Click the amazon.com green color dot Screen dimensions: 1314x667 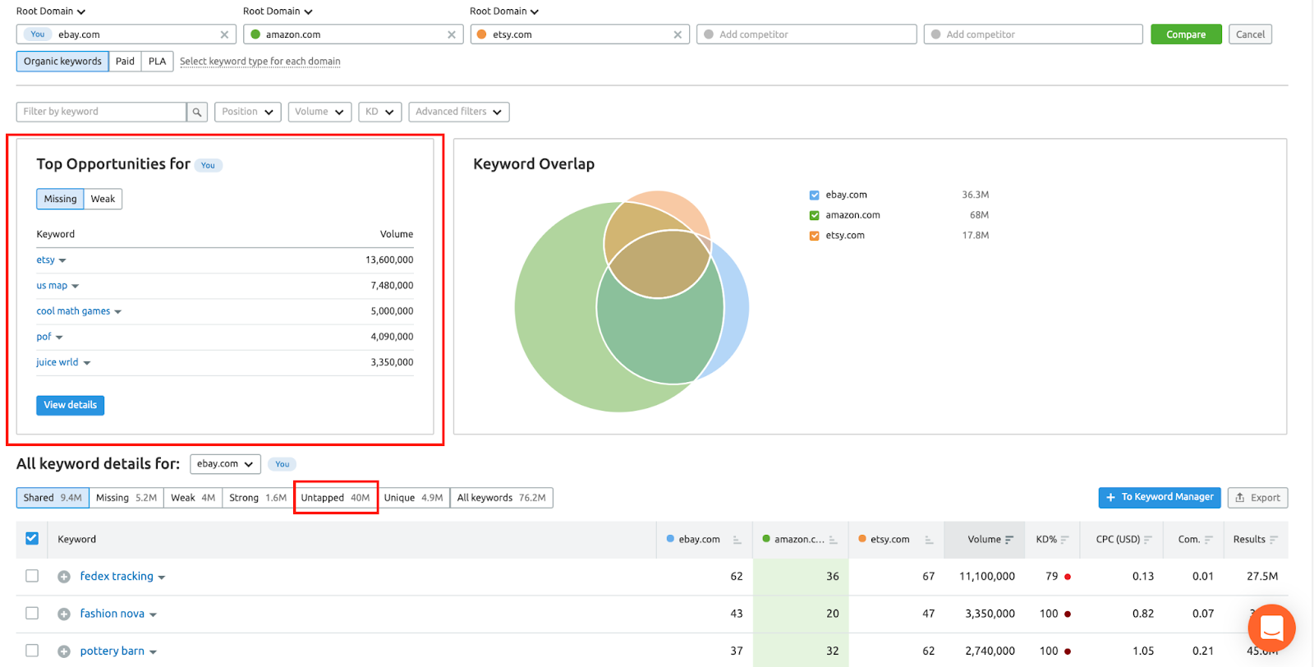pyautogui.click(x=255, y=34)
